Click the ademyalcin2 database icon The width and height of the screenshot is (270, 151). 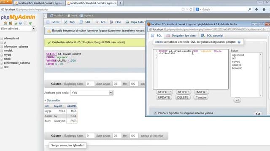[x=2, y=38]
